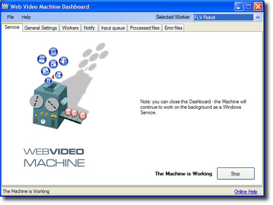The image size is (273, 205).
Task: Show the Error files tab
Action: [x=173, y=28]
